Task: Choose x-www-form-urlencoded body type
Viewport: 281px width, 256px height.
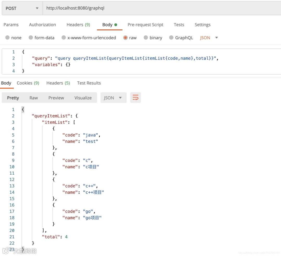Action: pyautogui.click(x=64, y=38)
